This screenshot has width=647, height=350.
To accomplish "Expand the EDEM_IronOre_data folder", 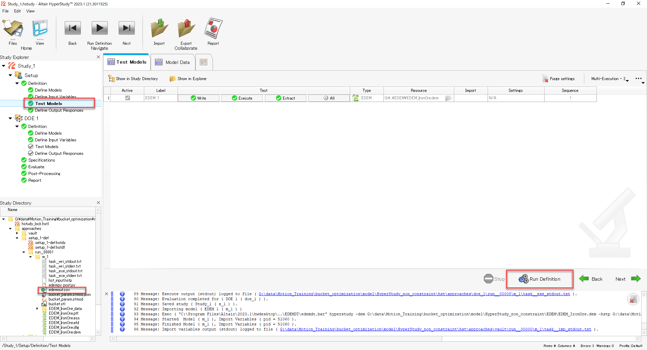I will pyautogui.click(x=37, y=309).
